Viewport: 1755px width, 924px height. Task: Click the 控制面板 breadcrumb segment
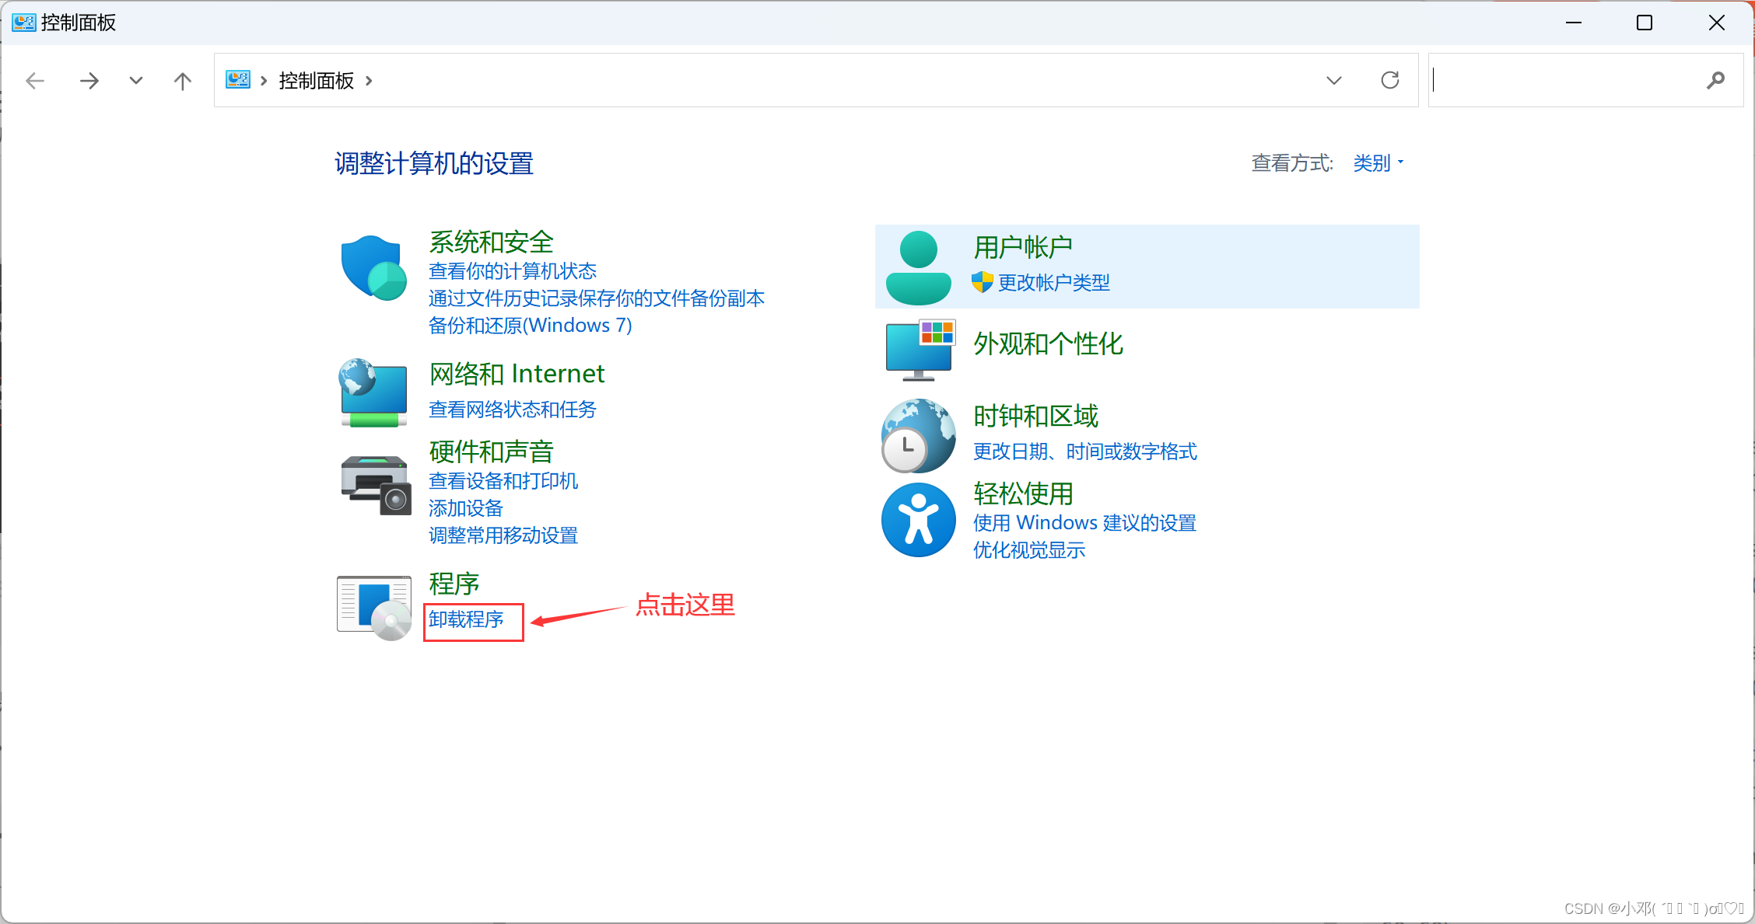click(x=317, y=80)
